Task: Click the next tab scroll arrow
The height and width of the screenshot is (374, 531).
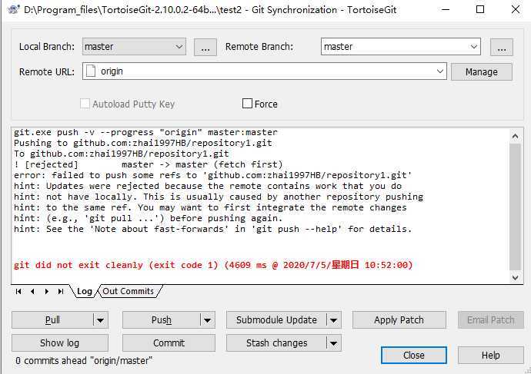Action: pos(47,291)
